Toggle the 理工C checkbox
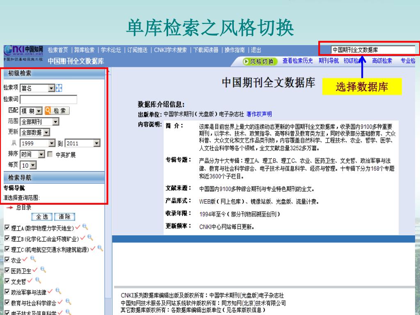Image resolution: width=420 pixels, height=315 pixels. coord(7,249)
